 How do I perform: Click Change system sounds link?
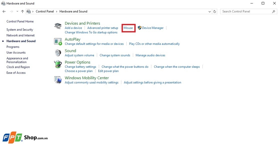point(115,55)
